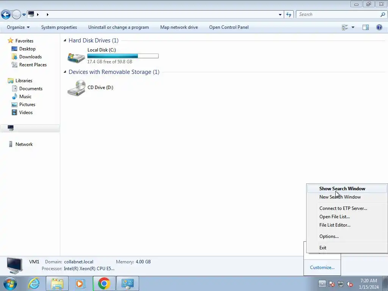
Task: Collapse Devices with Removable Storage group
Action: click(x=65, y=72)
